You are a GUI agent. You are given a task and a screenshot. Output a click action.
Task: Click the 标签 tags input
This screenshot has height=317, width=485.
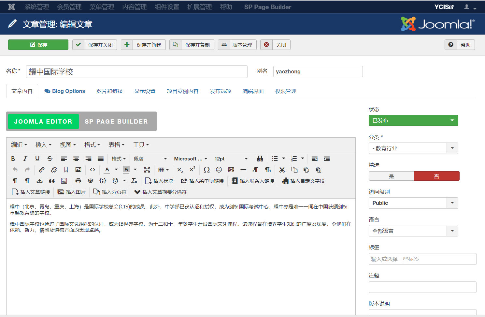click(x=422, y=259)
